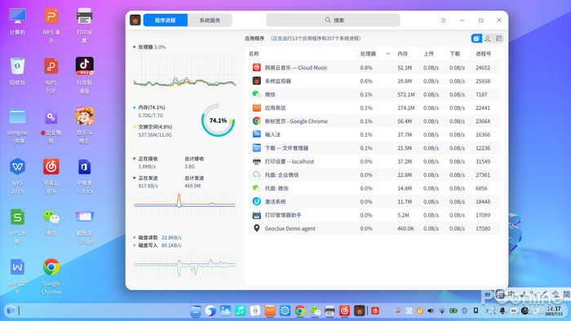Select the Google Chrome process row icon

257,121
